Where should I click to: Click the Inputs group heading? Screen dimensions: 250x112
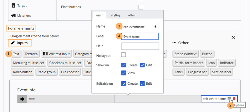tap(20, 43)
